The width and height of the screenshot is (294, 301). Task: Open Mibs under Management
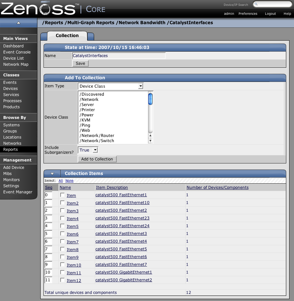(x=7, y=174)
